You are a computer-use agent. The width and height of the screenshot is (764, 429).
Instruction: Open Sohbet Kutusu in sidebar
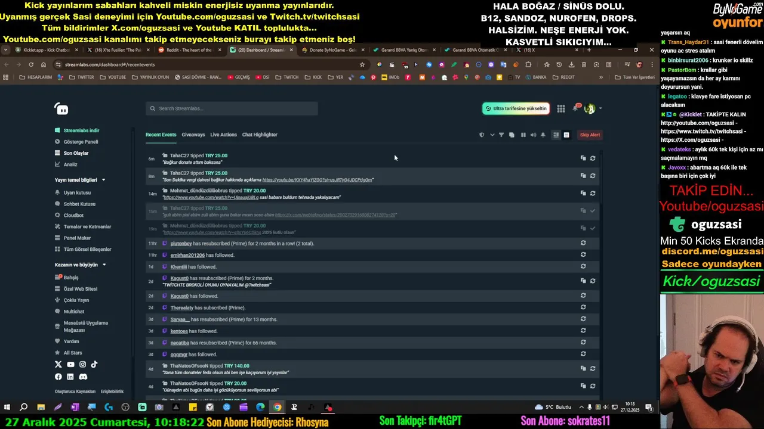click(x=75, y=204)
